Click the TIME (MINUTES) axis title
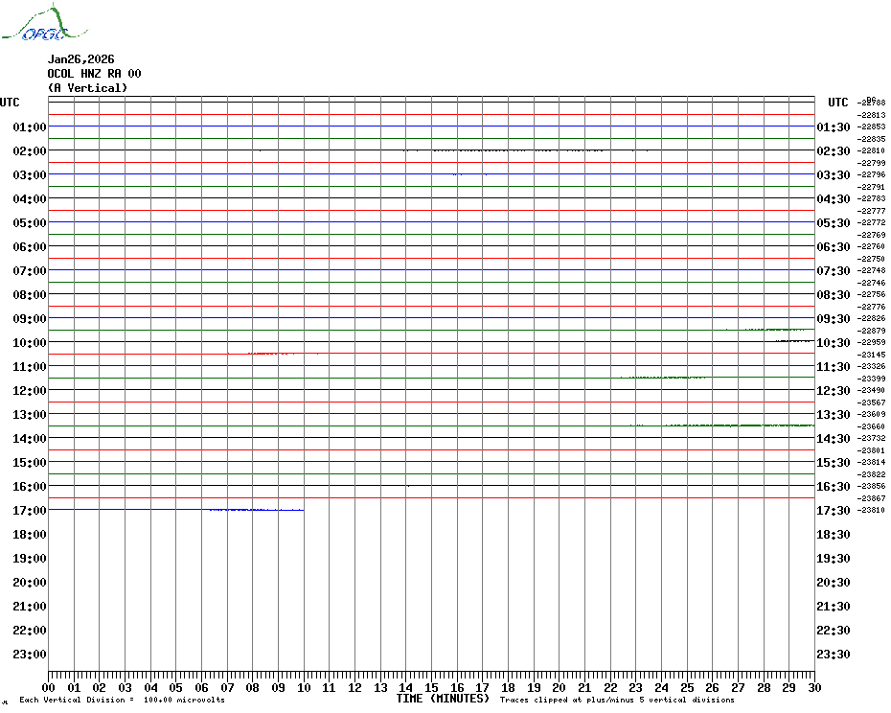 [443, 699]
